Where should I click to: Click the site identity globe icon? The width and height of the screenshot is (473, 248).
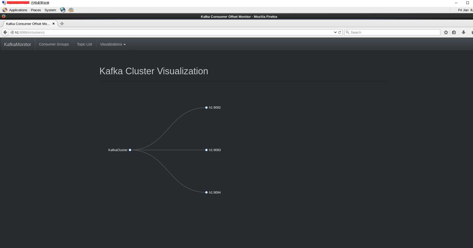pyautogui.click(x=12, y=32)
